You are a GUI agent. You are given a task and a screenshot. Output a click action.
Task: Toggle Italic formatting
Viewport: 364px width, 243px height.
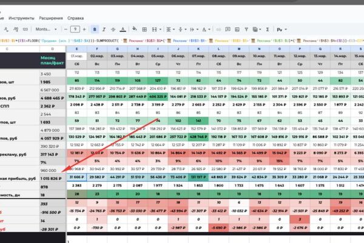point(104,29)
